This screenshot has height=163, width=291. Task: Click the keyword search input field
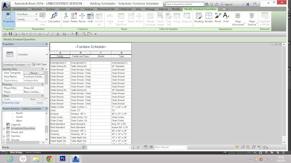point(185,4)
